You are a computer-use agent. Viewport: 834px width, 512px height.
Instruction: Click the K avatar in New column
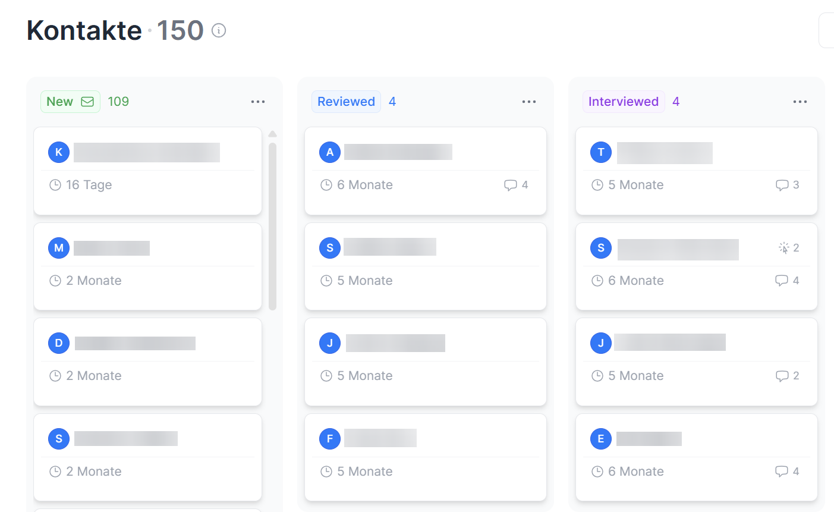59,152
